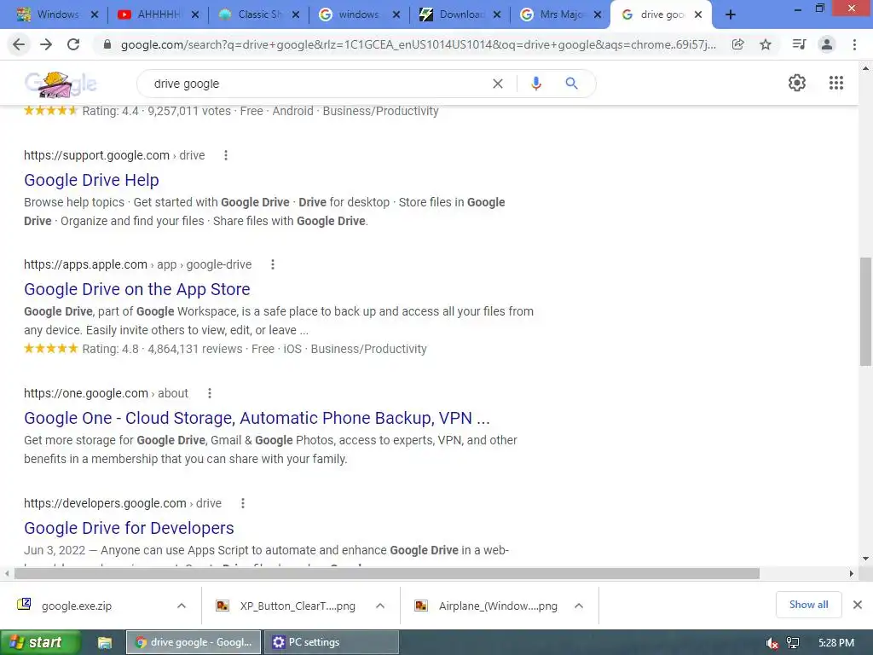873x655 pixels.
Task: Open the XP_Button_ClearT png download
Action: (298, 606)
